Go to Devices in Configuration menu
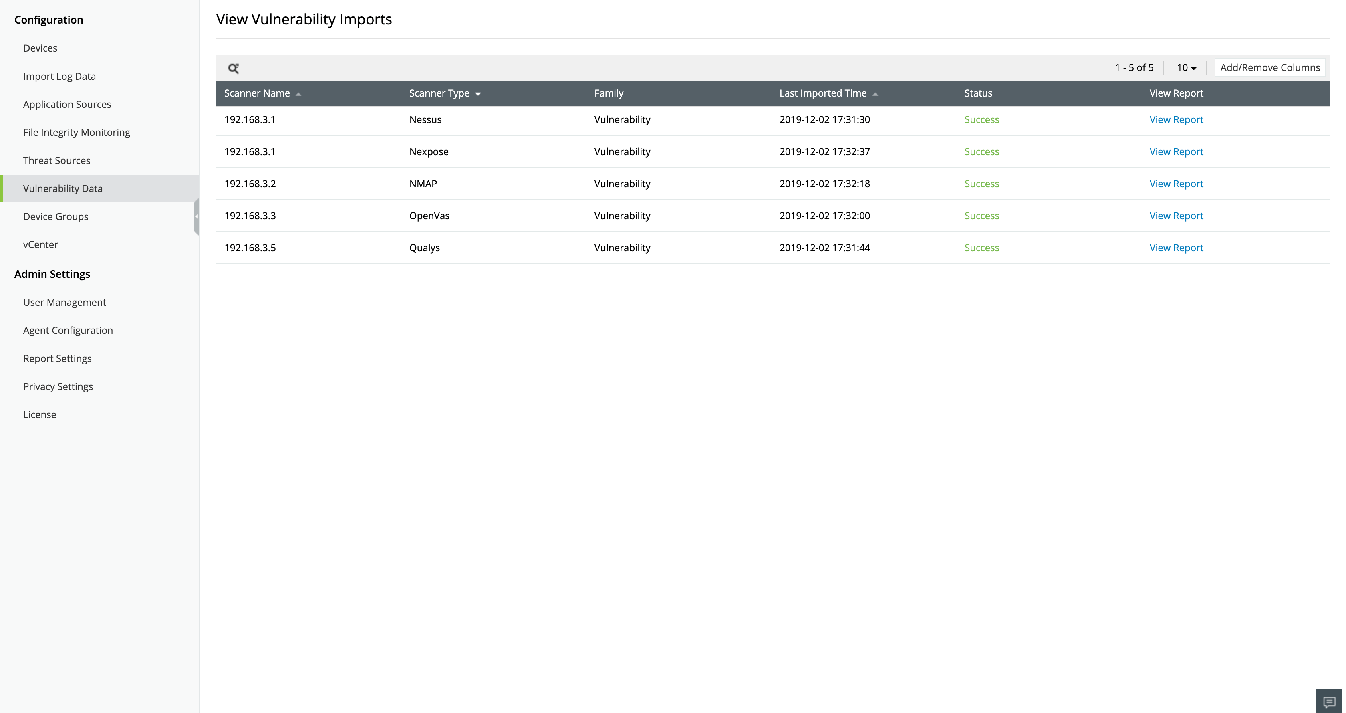Viewport: 1346px width, 713px height. click(x=40, y=48)
